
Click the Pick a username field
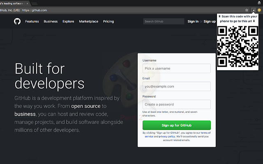click(177, 68)
